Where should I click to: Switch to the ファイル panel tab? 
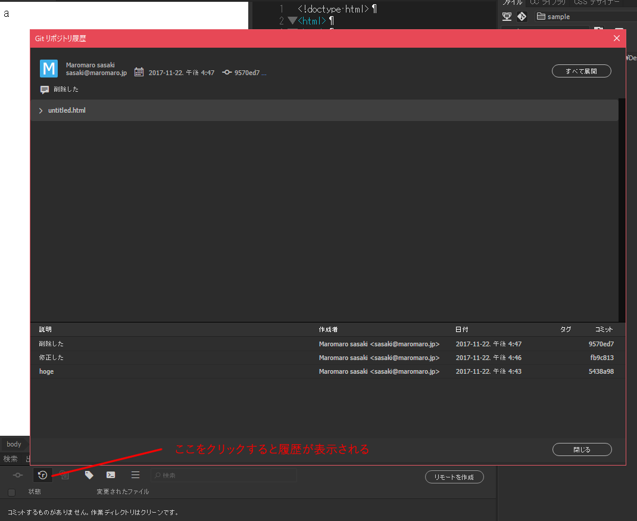(x=513, y=2)
